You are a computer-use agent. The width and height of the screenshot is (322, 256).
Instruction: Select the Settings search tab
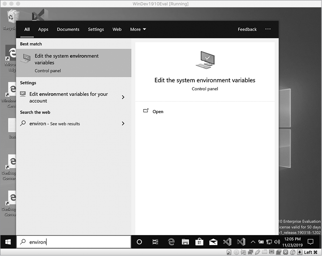point(96,29)
